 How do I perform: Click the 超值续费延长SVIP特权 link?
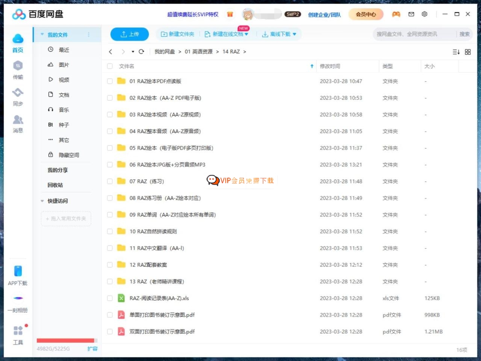point(193,14)
